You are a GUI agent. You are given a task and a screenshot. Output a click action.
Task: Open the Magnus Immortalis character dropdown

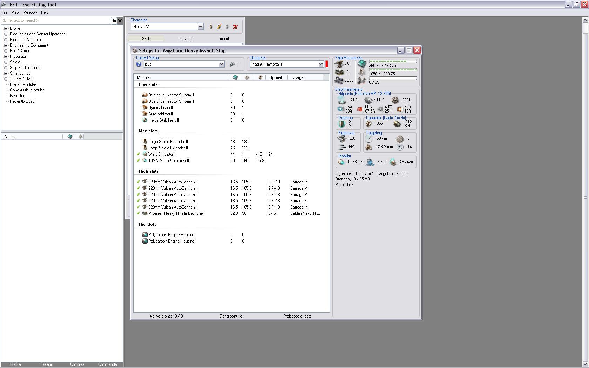321,64
